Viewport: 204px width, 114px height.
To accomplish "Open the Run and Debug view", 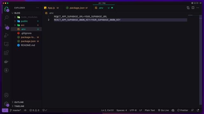I will pyautogui.click(x=6, y=35).
